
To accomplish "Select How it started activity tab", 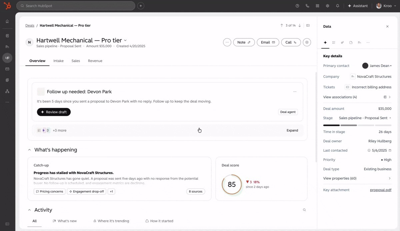I will coord(159,221).
